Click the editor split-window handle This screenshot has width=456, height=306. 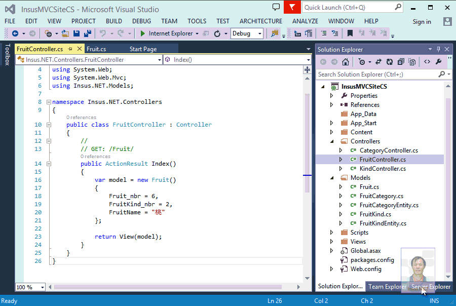tap(307, 70)
